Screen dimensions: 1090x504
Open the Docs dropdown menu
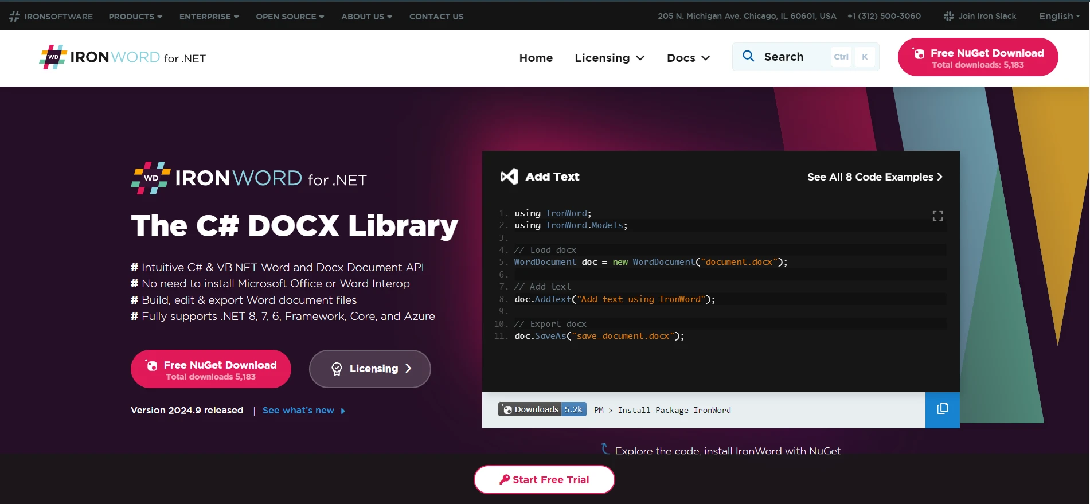tap(688, 58)
